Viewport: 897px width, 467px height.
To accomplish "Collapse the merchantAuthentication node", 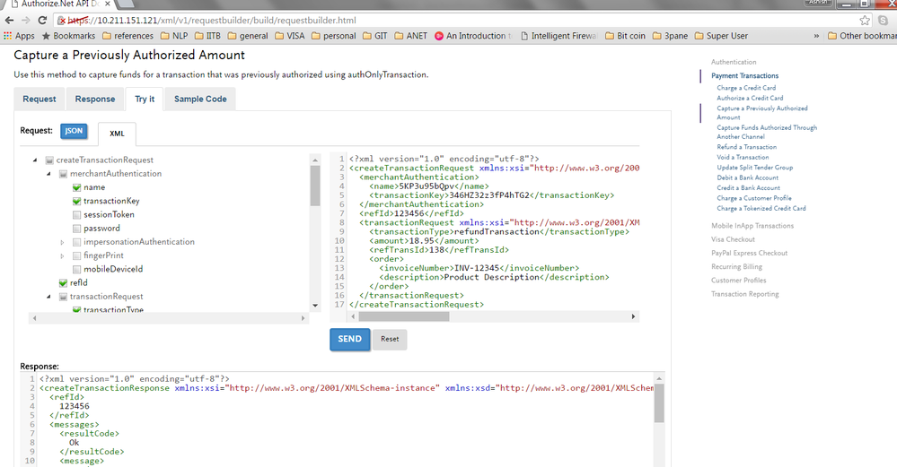I will (49, 174).
